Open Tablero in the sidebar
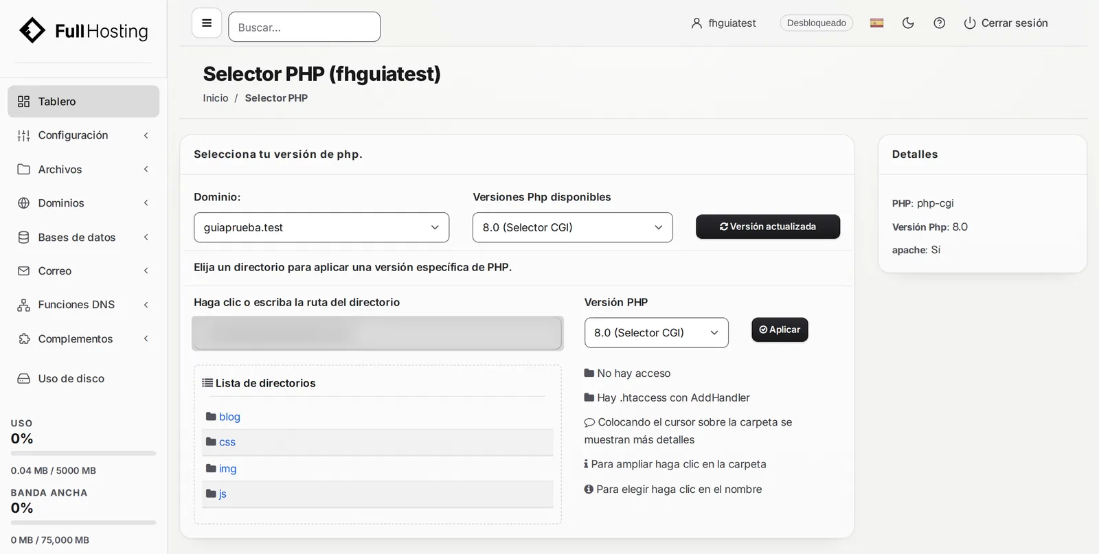 83,102
